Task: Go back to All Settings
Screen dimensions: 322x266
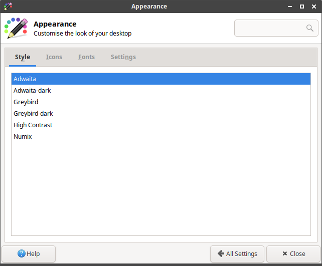Action: click(x=237, y=253)
